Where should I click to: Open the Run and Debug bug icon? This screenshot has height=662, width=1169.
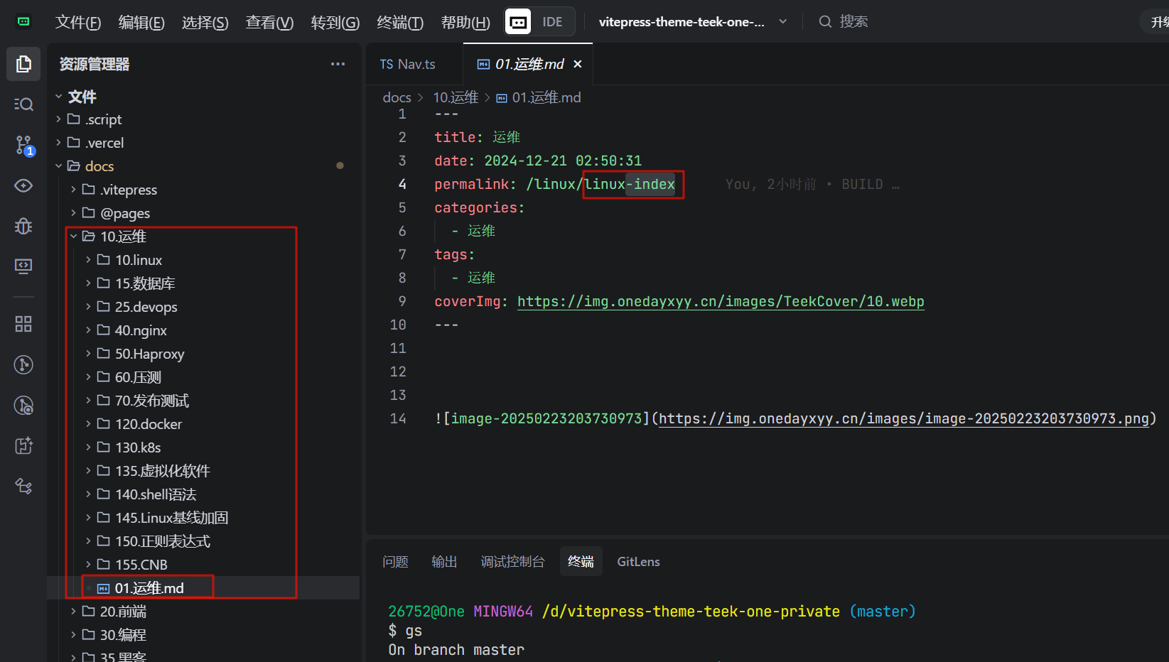[x=23, y=226]
